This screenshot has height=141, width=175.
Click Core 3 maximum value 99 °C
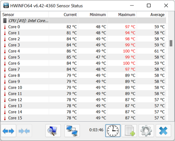130,45
